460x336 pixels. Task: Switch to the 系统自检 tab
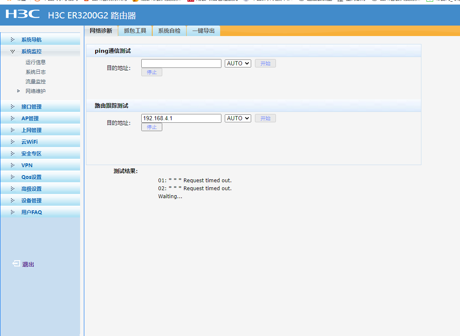pyautogui.click(x=169, y=31)
